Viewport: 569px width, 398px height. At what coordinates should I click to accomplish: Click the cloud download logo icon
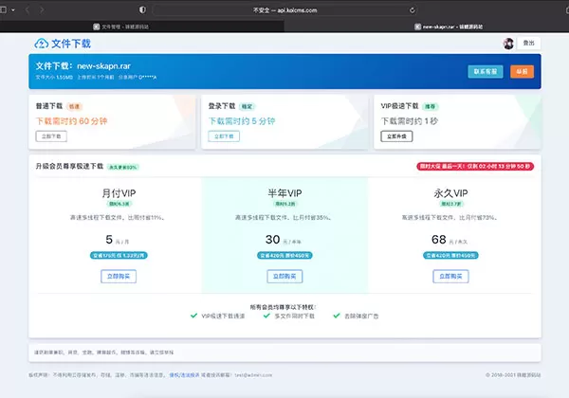[42, 44]
